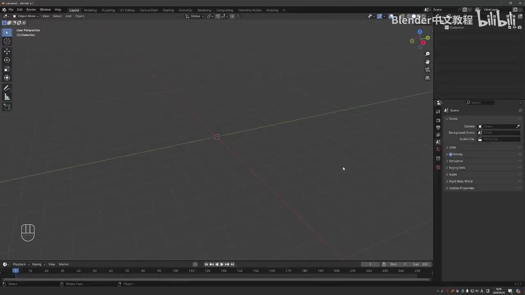This screenshot has height=295, width=525.
Task: Open the Tool properties tab
Action: coord(438,111)
